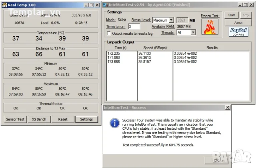Minimize the IntelBurnTest window

point(240,5)
